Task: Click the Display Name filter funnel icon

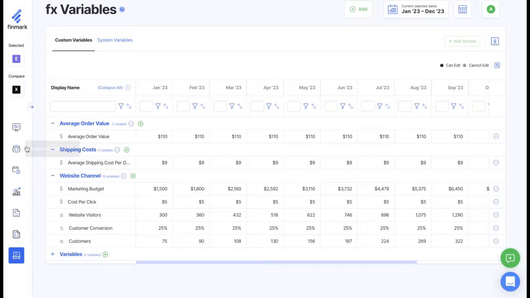Action: [121, 106]
